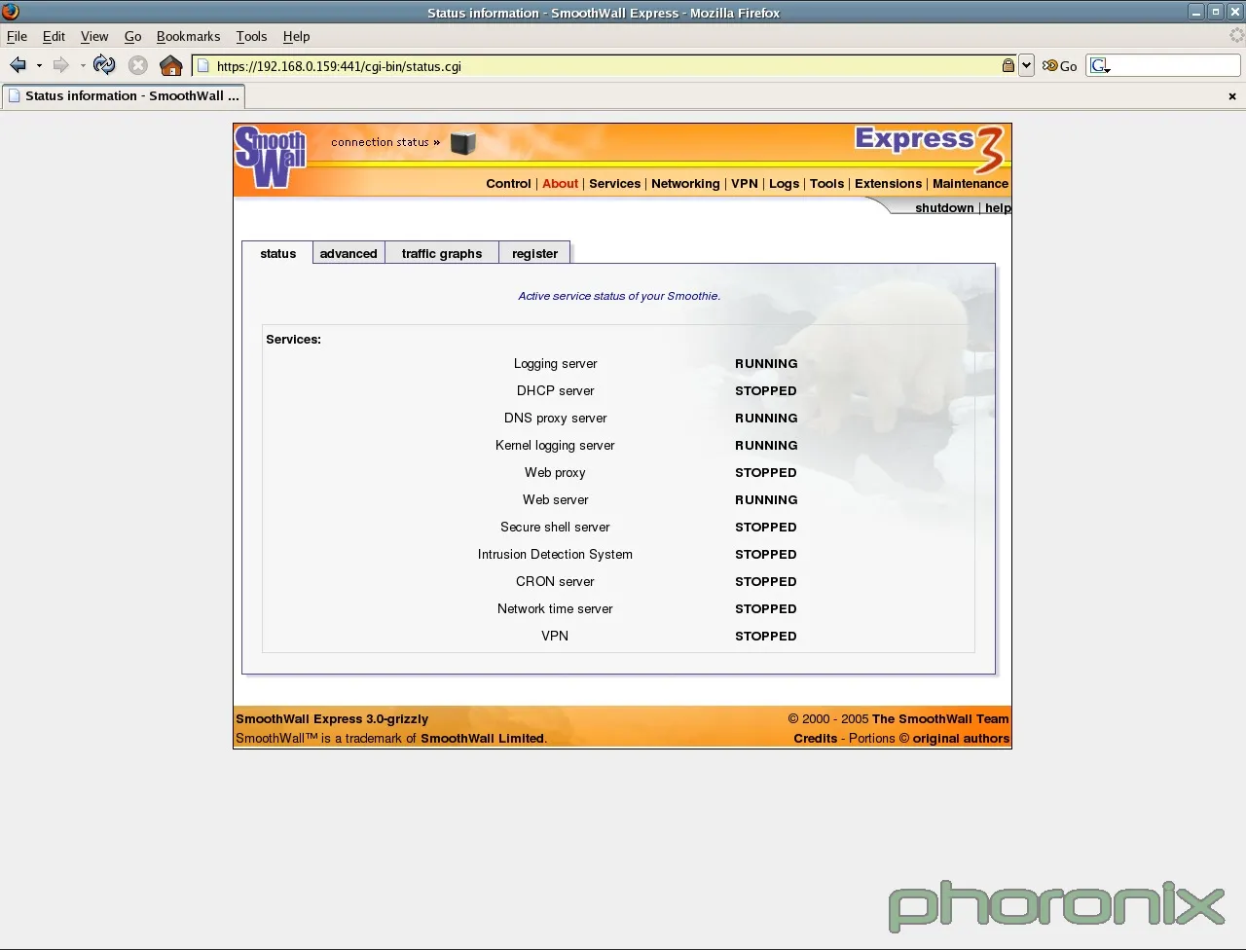Viewport: 1246px width, 950px height.
Task: Click the Intrusion Detection System label
Action: click(x=555, y=554)
